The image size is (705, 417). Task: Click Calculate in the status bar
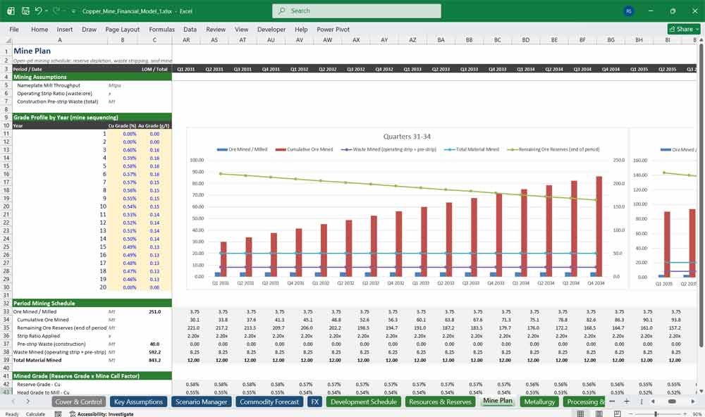pos(35,414)
